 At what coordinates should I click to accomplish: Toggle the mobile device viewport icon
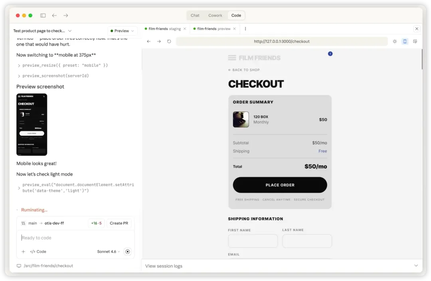point(405,41)
